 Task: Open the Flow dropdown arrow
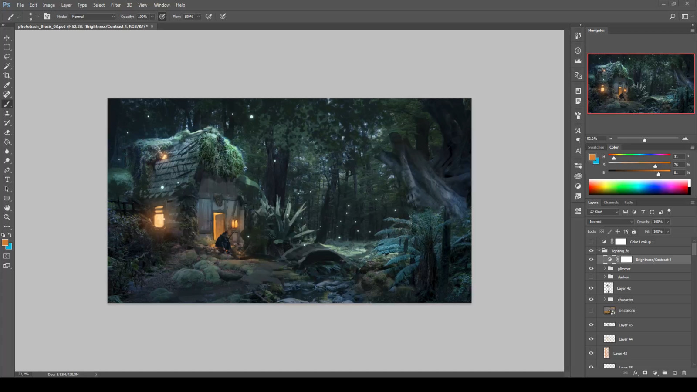[199, 17]
